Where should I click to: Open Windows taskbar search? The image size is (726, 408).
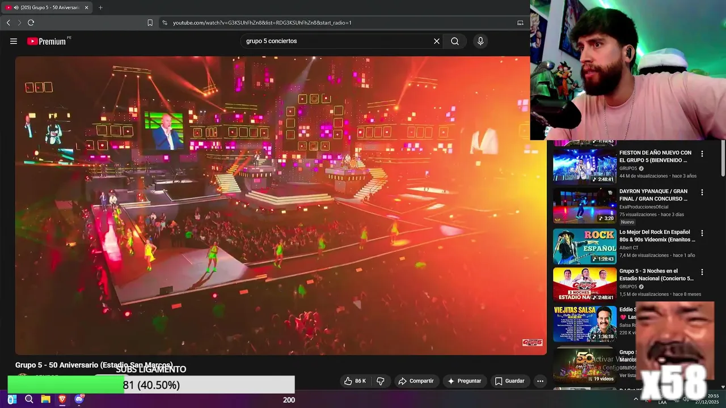pos(29,399)
